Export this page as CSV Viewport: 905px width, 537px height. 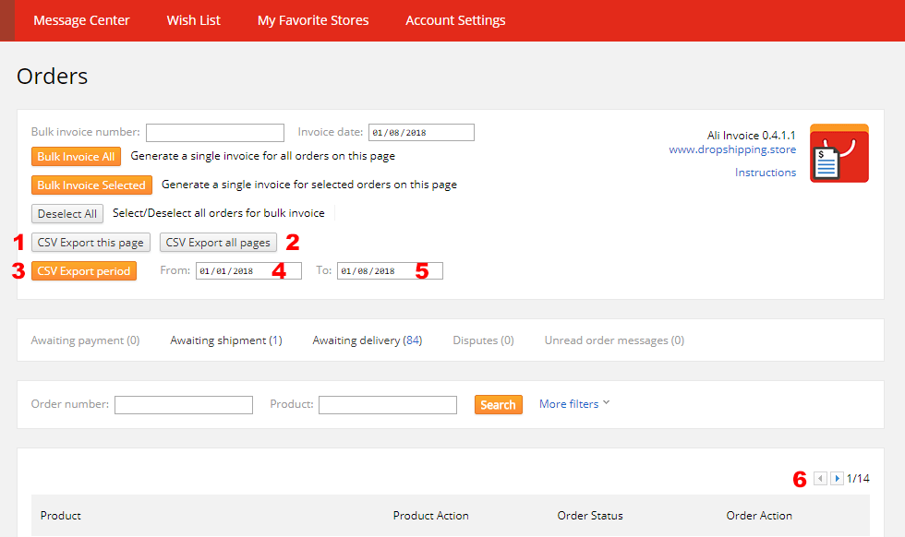90,243
